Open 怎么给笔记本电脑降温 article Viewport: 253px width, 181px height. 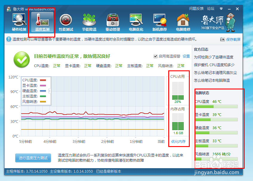[212, 80]
